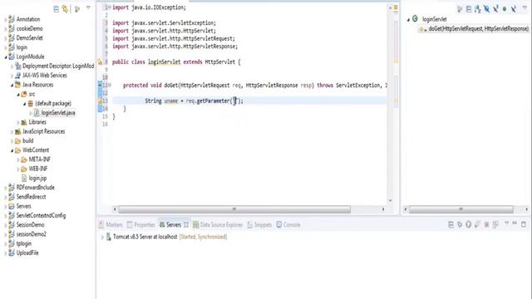Toggle Hide Static Members in Outline
This screenshot has width=532, height=299.
click(x=495, y=9)
